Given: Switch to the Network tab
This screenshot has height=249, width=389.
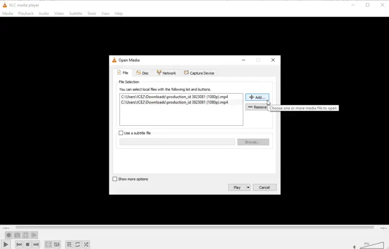Looking at the screenshot, I should point(166,73).
